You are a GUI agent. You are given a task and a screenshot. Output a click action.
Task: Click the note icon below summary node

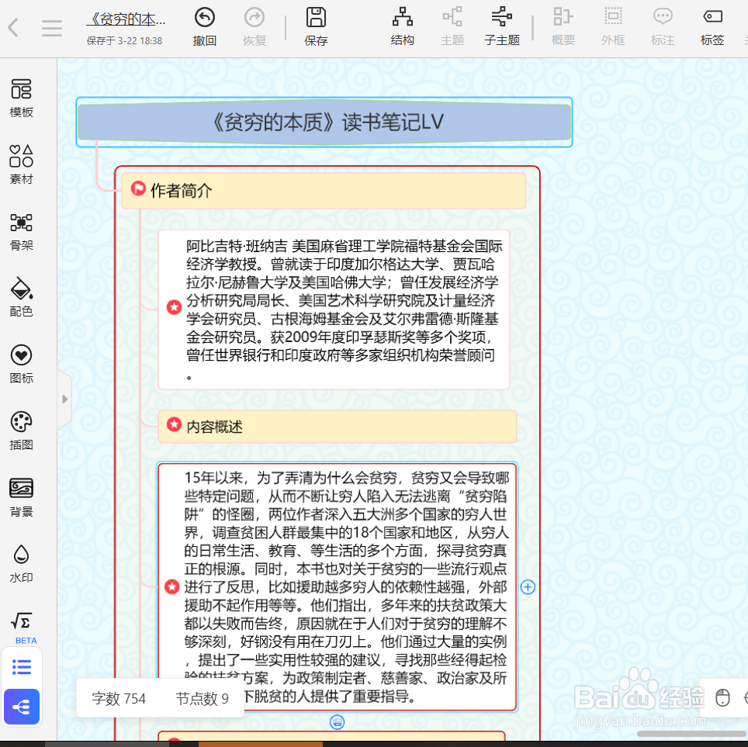point(338,722)
